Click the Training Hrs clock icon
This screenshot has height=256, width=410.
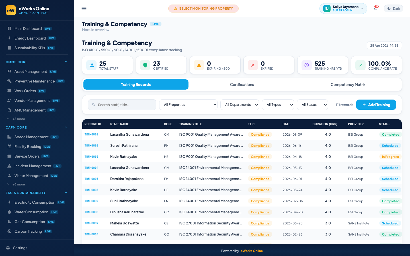tap(307, 65)
